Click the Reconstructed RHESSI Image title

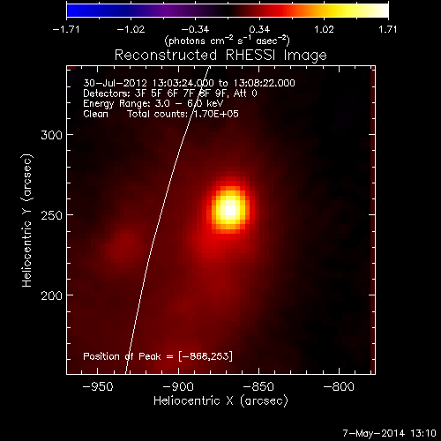tap(220, 56)
